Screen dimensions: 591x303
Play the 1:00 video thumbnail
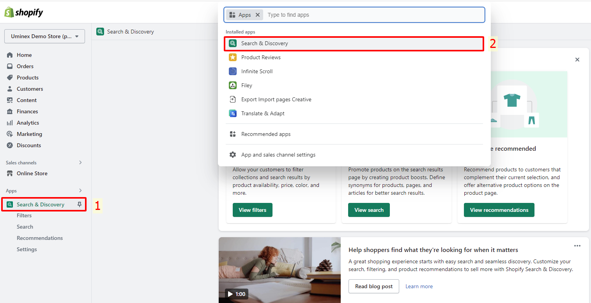coord(236,294)
